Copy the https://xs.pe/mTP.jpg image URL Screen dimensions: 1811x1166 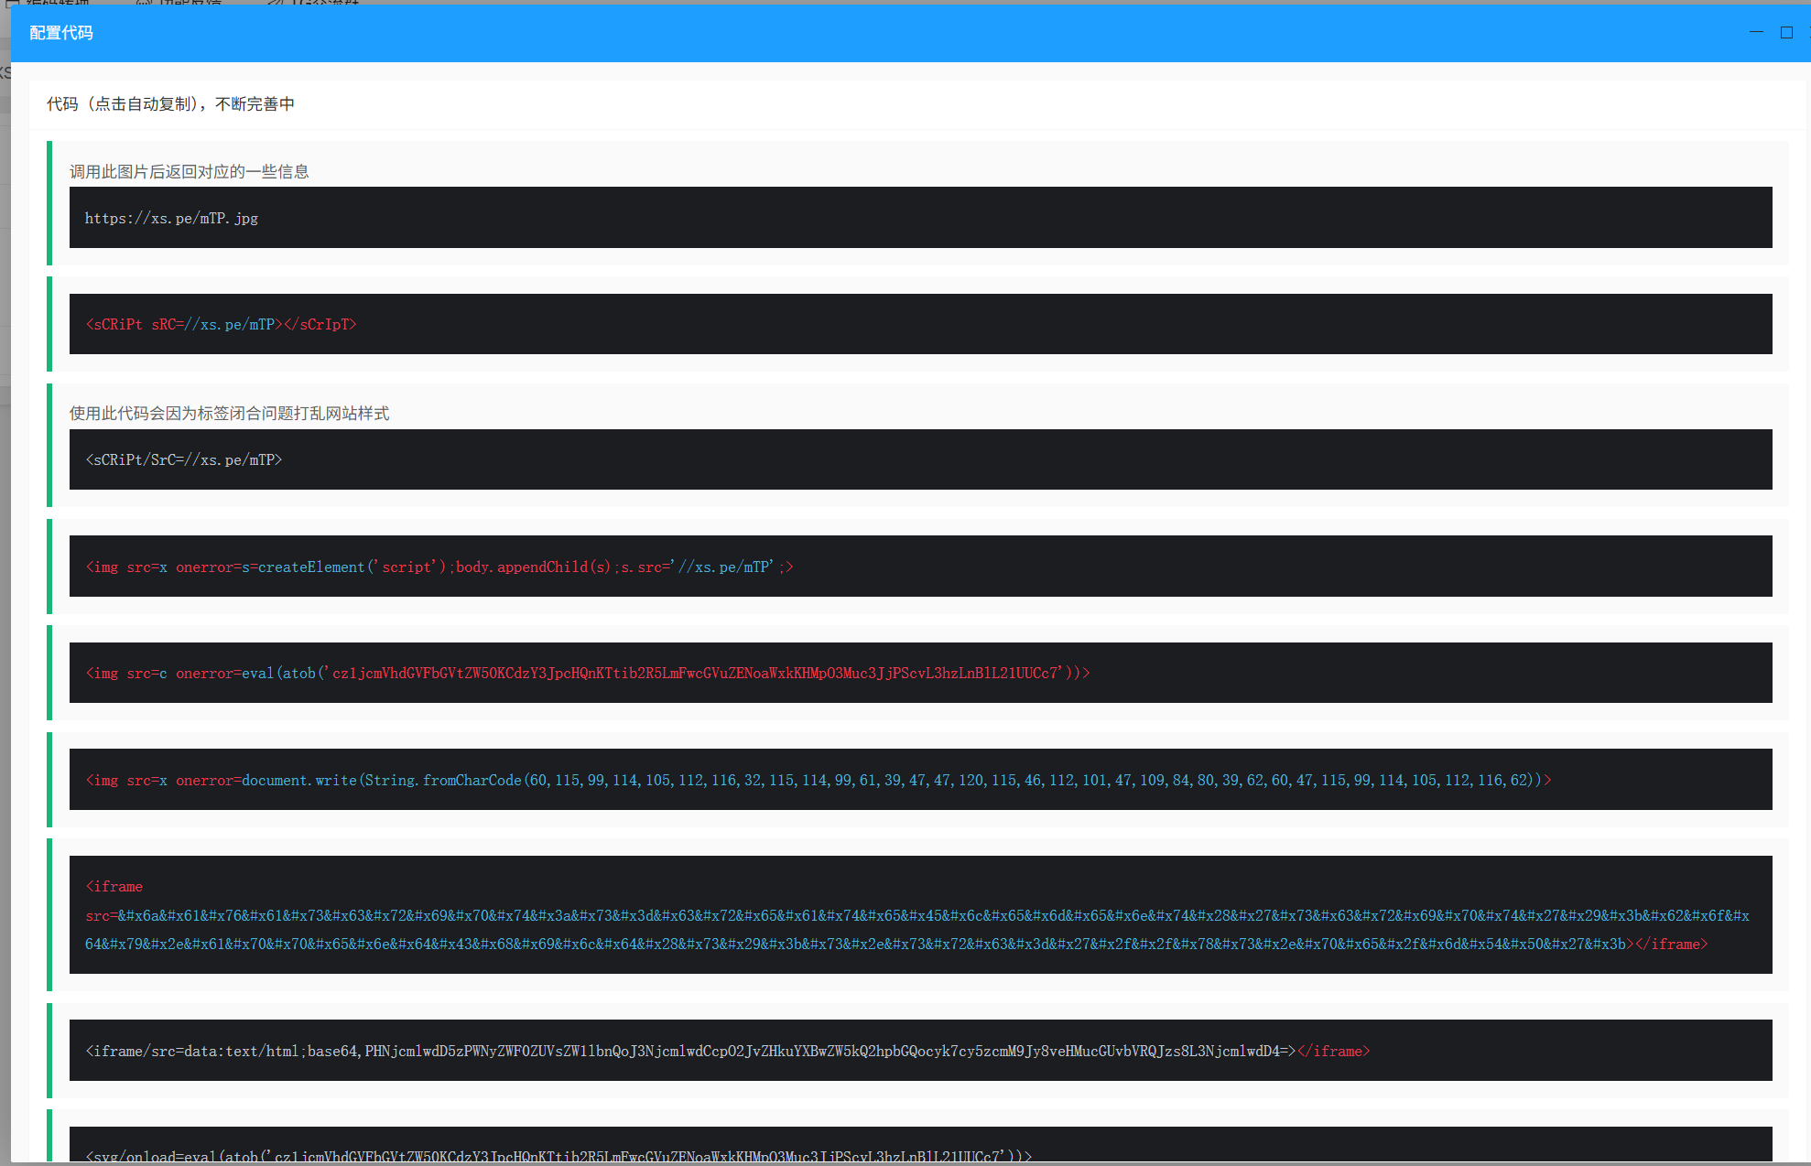[171, 218]
